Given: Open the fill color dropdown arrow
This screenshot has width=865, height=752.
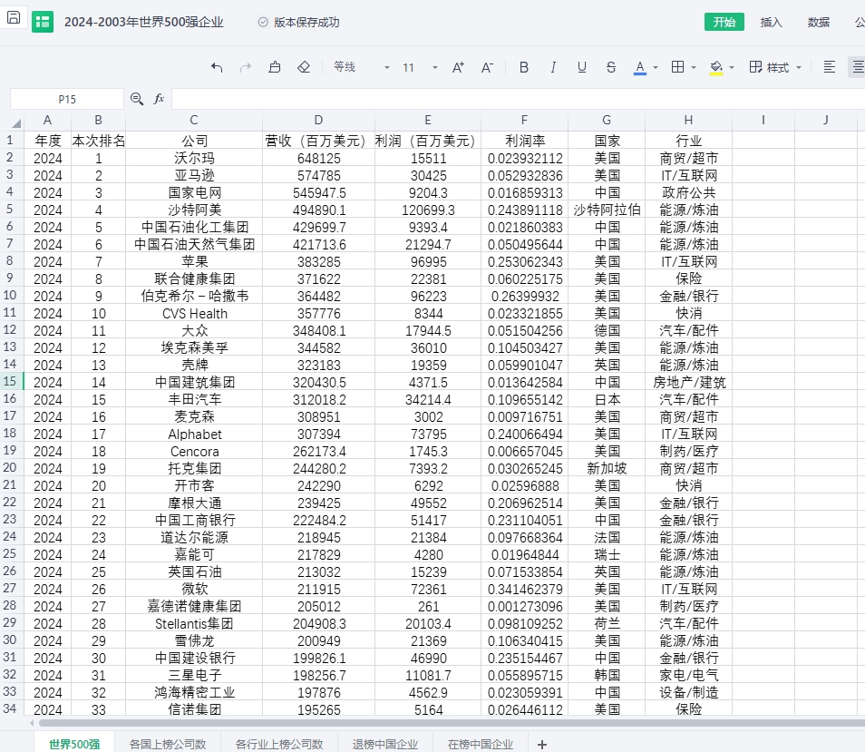Looking at the screenshot, I should (732, 68).
